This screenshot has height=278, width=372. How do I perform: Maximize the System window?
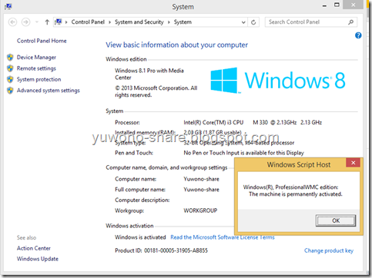click(337, 5)
